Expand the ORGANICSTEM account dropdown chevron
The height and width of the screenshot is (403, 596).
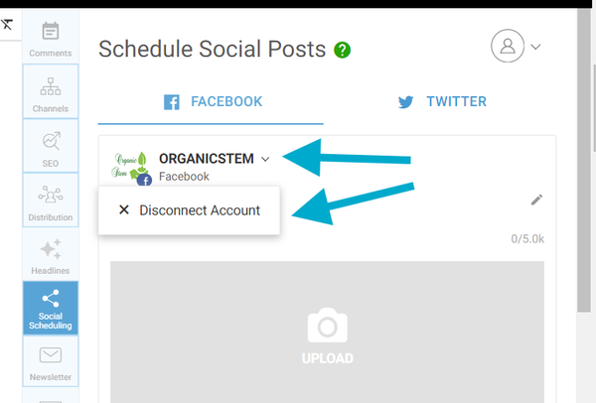click(265, 159)
